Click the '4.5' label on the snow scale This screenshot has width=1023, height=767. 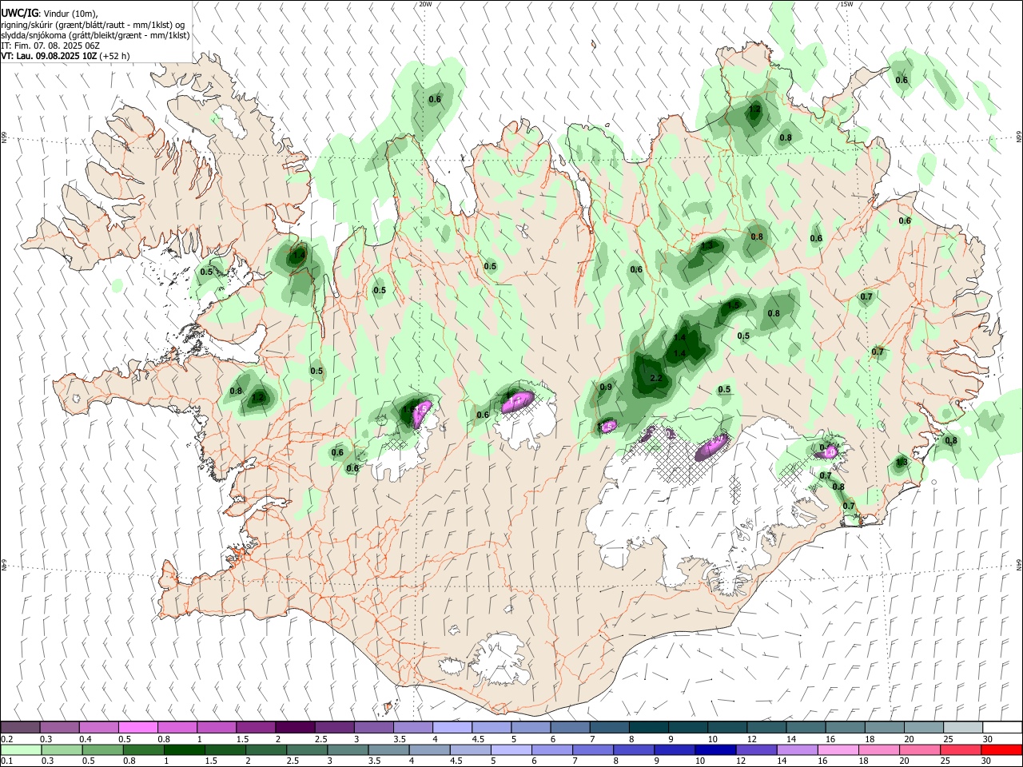[x=478, y=739]
